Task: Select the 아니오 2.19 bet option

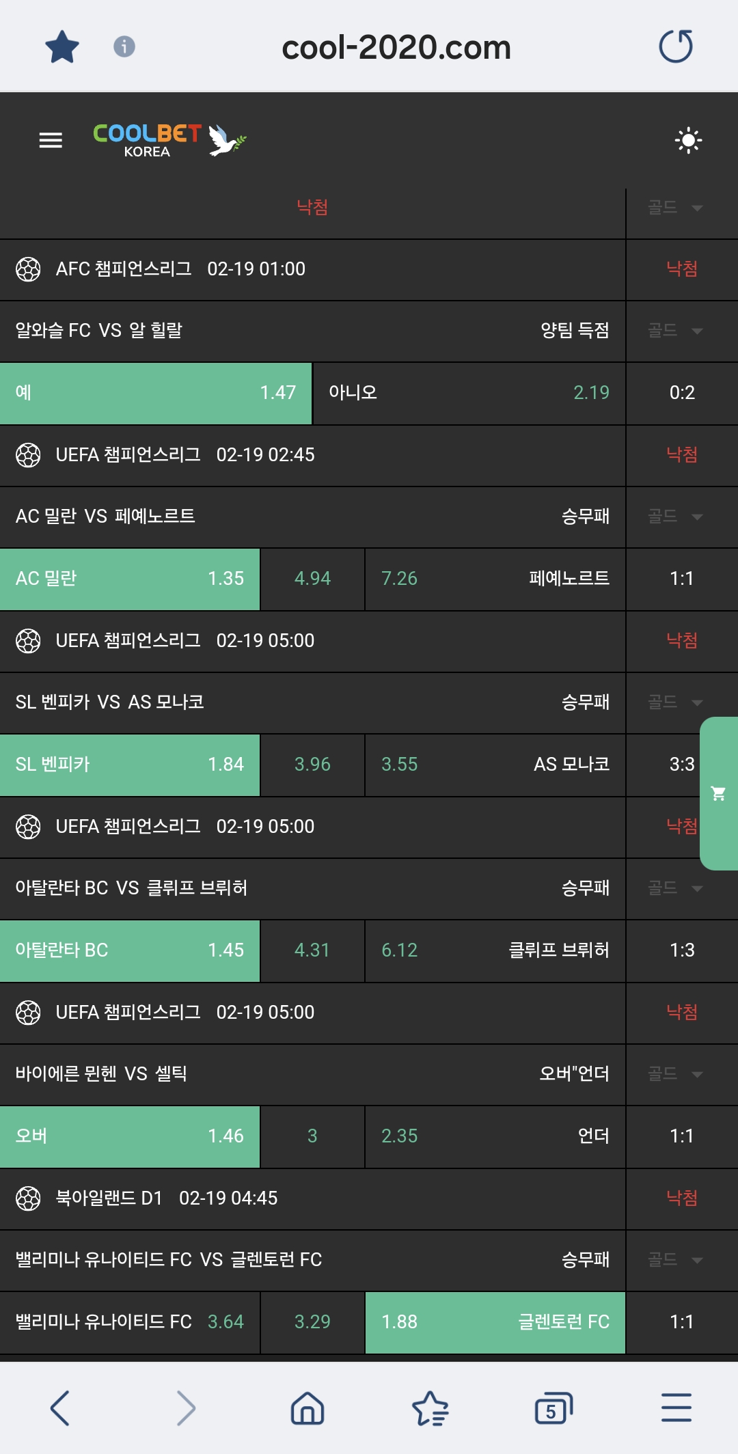Action: 469,393
